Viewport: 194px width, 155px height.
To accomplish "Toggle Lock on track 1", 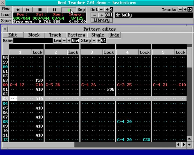I will (x=37, y=52).
